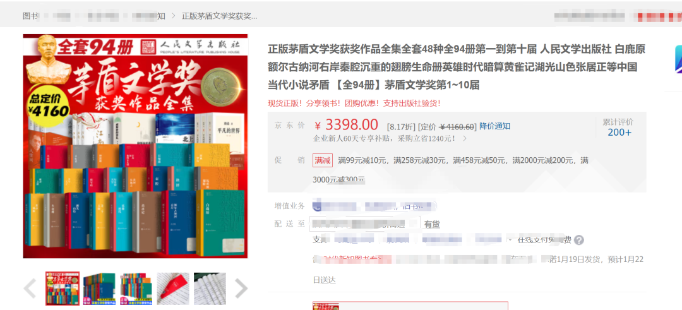The image size is (682, 310).
Task: Open the 200+ cumulative reviews count
Action: tap(619, 133)
